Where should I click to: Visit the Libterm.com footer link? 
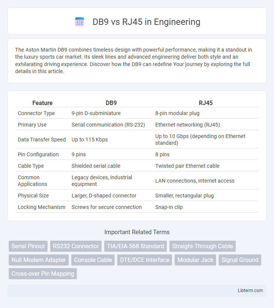250,290
